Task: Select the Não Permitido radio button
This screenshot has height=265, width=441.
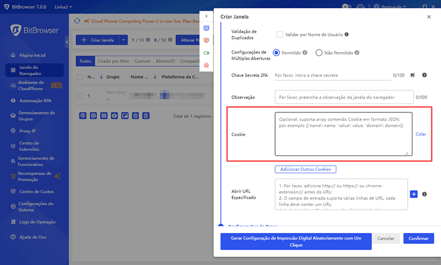Action: click(319, 52)
